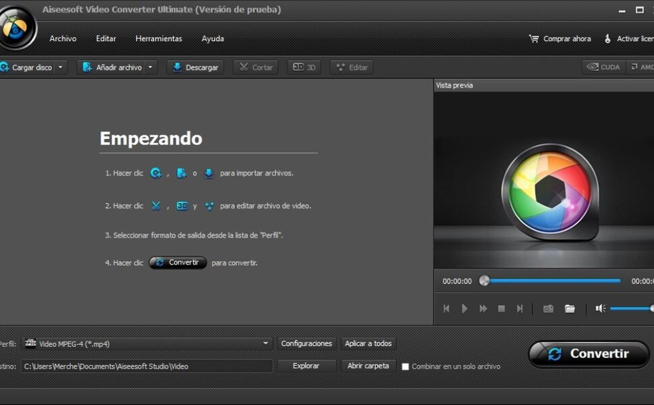Screen dimensions: 654x405
Task: Click the blue playback progress bar
Action: coord(555,281)
